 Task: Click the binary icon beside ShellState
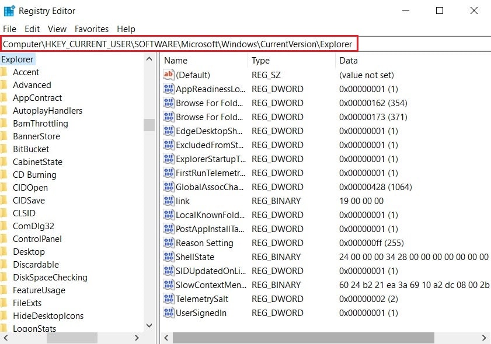[169, 257]
